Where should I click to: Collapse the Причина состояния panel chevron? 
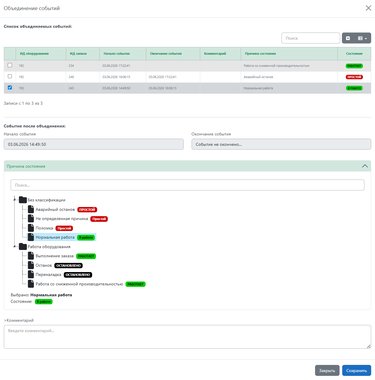pyautogui.click(x=365, y=166)
